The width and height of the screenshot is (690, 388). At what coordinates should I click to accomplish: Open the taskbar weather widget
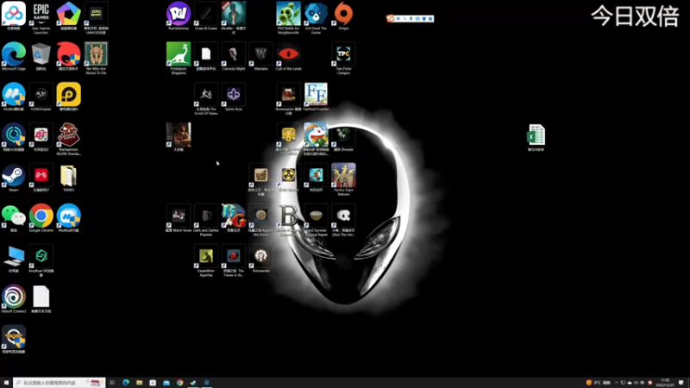598,383
